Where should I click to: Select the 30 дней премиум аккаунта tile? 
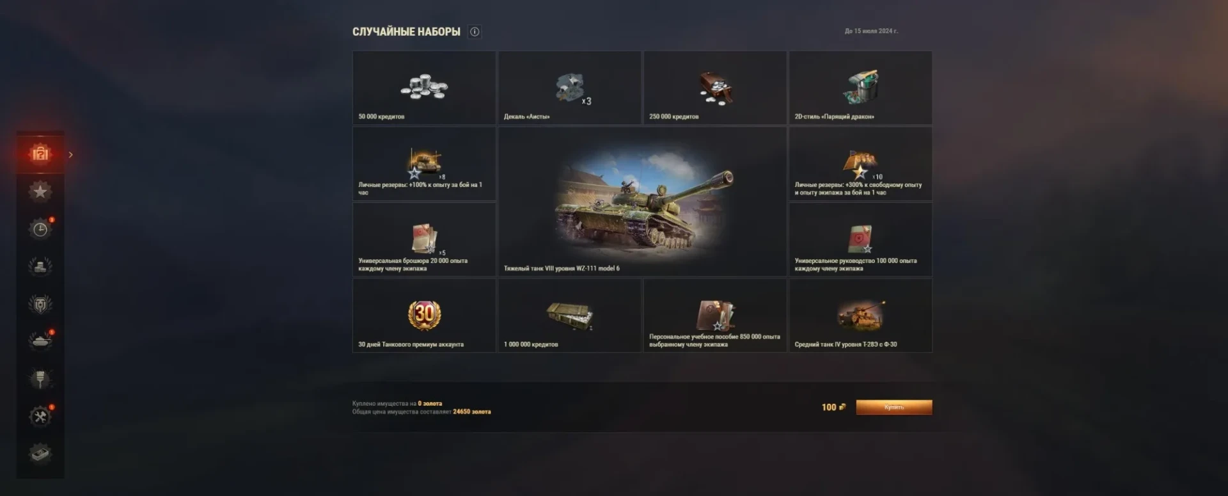[x=424, y=316]
